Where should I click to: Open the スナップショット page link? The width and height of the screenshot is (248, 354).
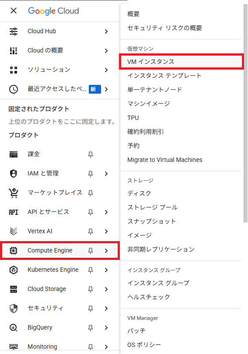tap(151, 221)
